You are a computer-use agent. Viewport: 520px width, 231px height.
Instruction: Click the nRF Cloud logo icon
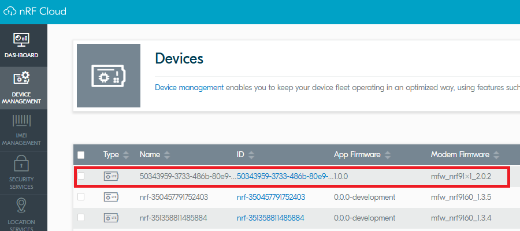tap(10, 12)
